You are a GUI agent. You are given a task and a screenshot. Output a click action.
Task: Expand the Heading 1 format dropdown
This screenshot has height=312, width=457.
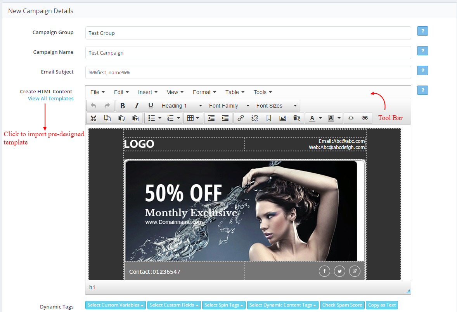182,106
